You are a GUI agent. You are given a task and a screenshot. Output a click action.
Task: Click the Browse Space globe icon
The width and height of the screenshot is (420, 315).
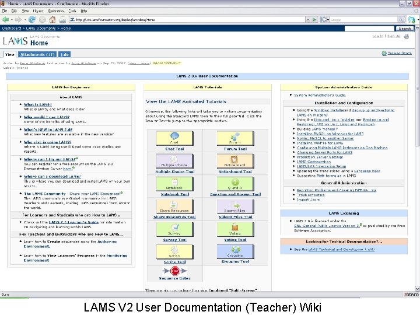[384, 53]
